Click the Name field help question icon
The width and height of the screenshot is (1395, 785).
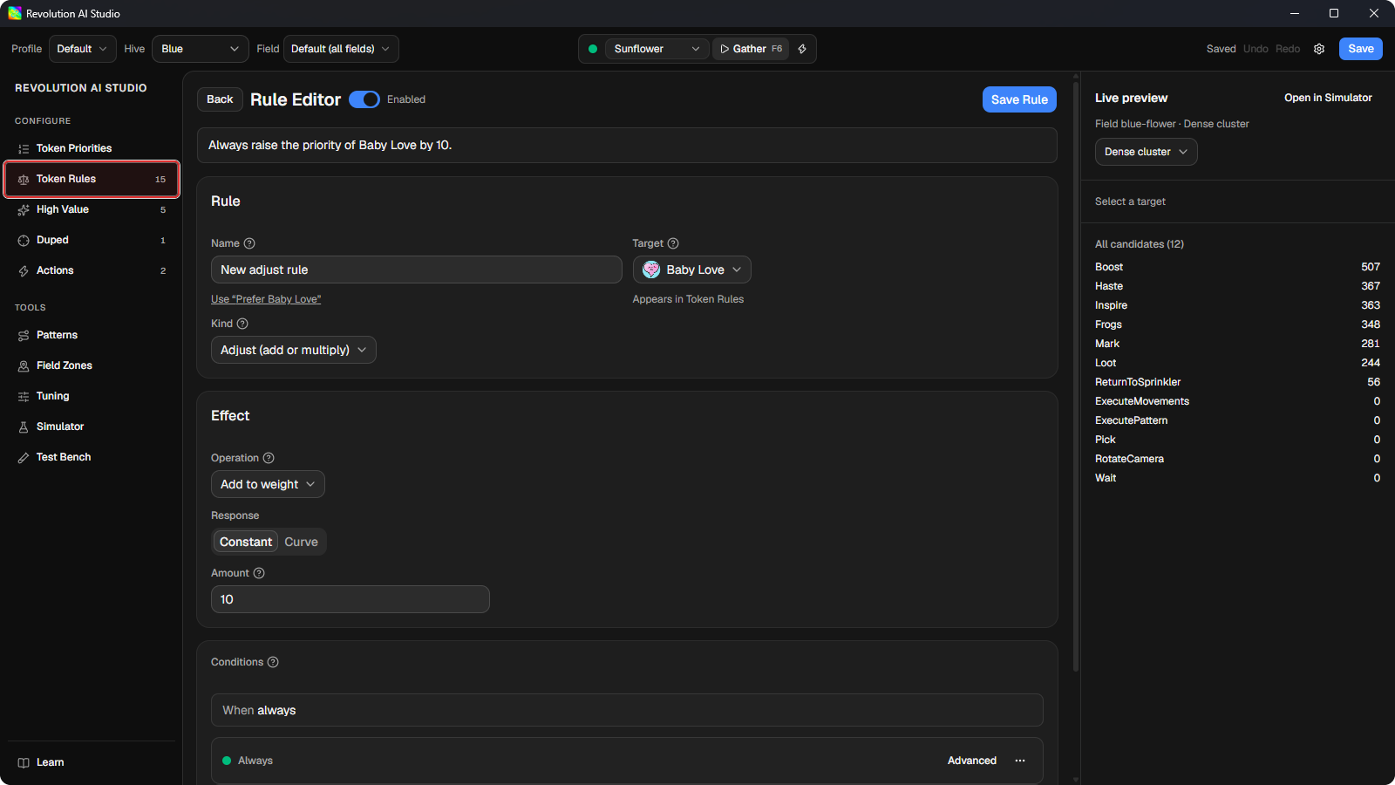point(249,243)
